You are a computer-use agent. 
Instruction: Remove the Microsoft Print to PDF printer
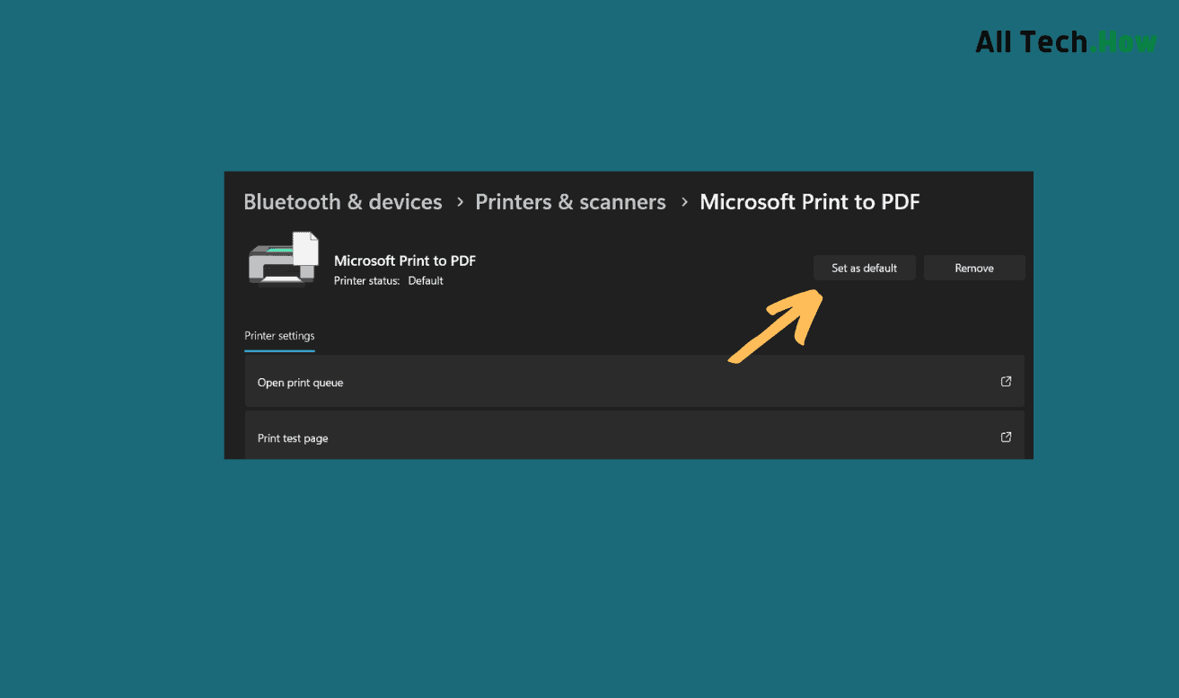pos(974,267)
